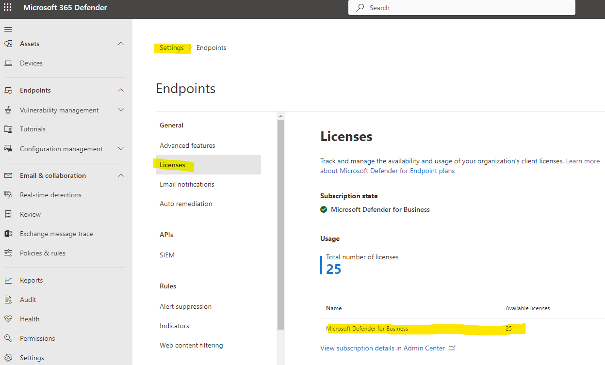The width and height of the screenshot is (605, 365).
Task: Click the Configuration management icon
Action: (8, 149)
